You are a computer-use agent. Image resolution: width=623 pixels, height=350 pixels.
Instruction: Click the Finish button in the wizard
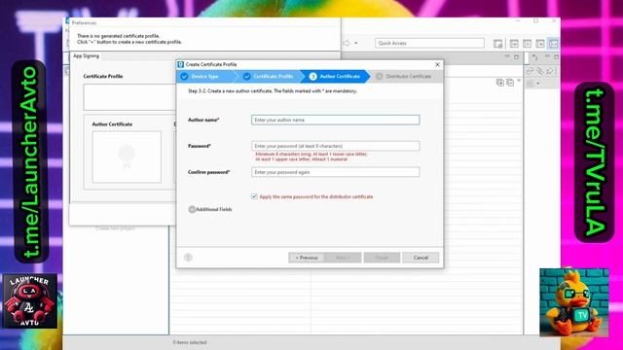click(x=382, y=258)
